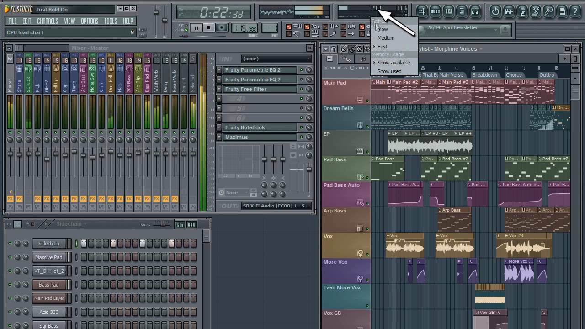The image size is (585, 329).
Task: Click the Render to audio file icon
Action: point(522,11)
